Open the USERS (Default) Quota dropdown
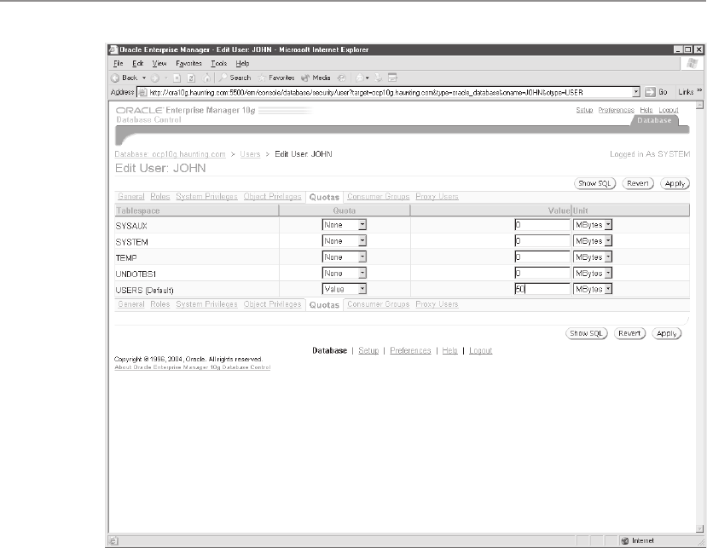The image size is (707, 548). [x=344, y=289]
